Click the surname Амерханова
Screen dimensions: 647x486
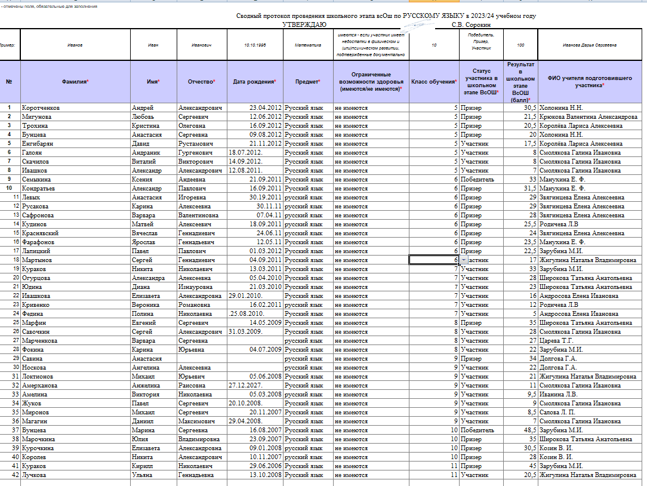pyautogui.click(x=39, y=386)
